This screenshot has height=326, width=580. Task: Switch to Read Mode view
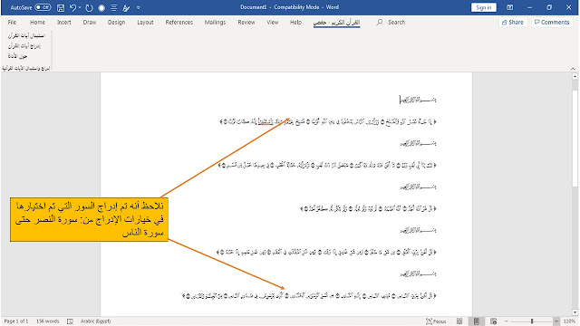click(459, 321)
